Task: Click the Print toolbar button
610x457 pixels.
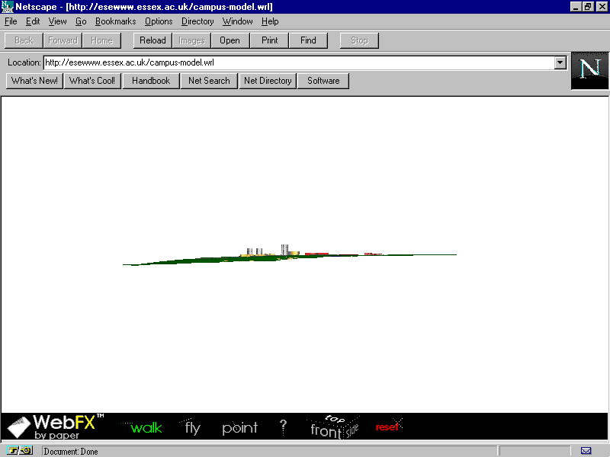Action: coord(270,40)
